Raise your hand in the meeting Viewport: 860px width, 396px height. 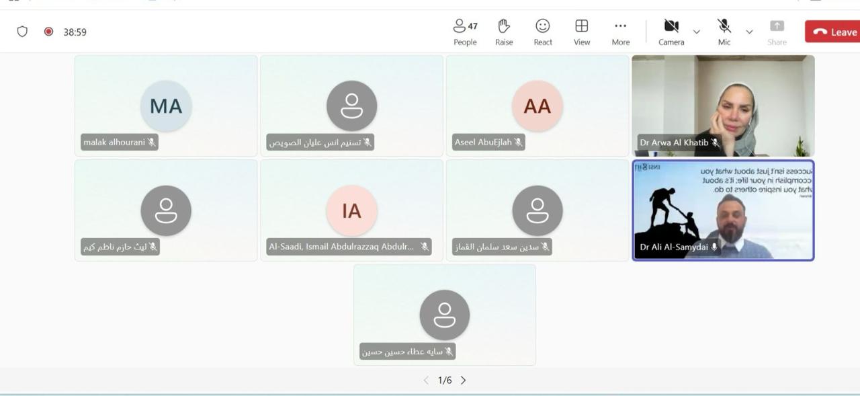504,32
